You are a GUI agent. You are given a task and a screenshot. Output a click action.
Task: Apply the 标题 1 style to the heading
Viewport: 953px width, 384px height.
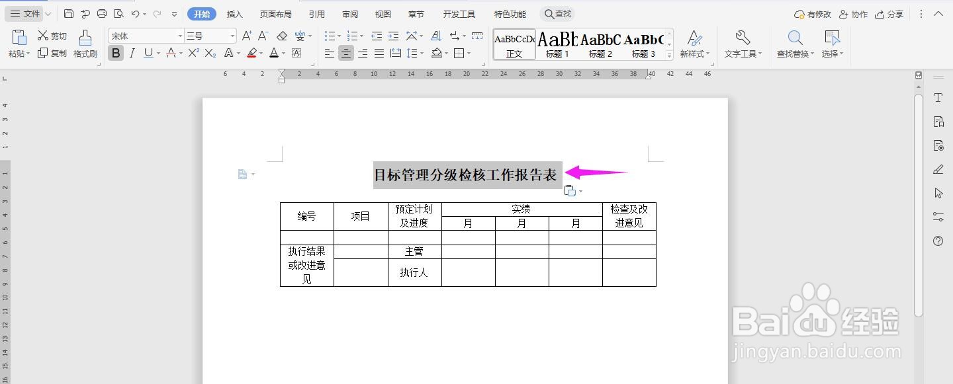(x=557, y=43)
